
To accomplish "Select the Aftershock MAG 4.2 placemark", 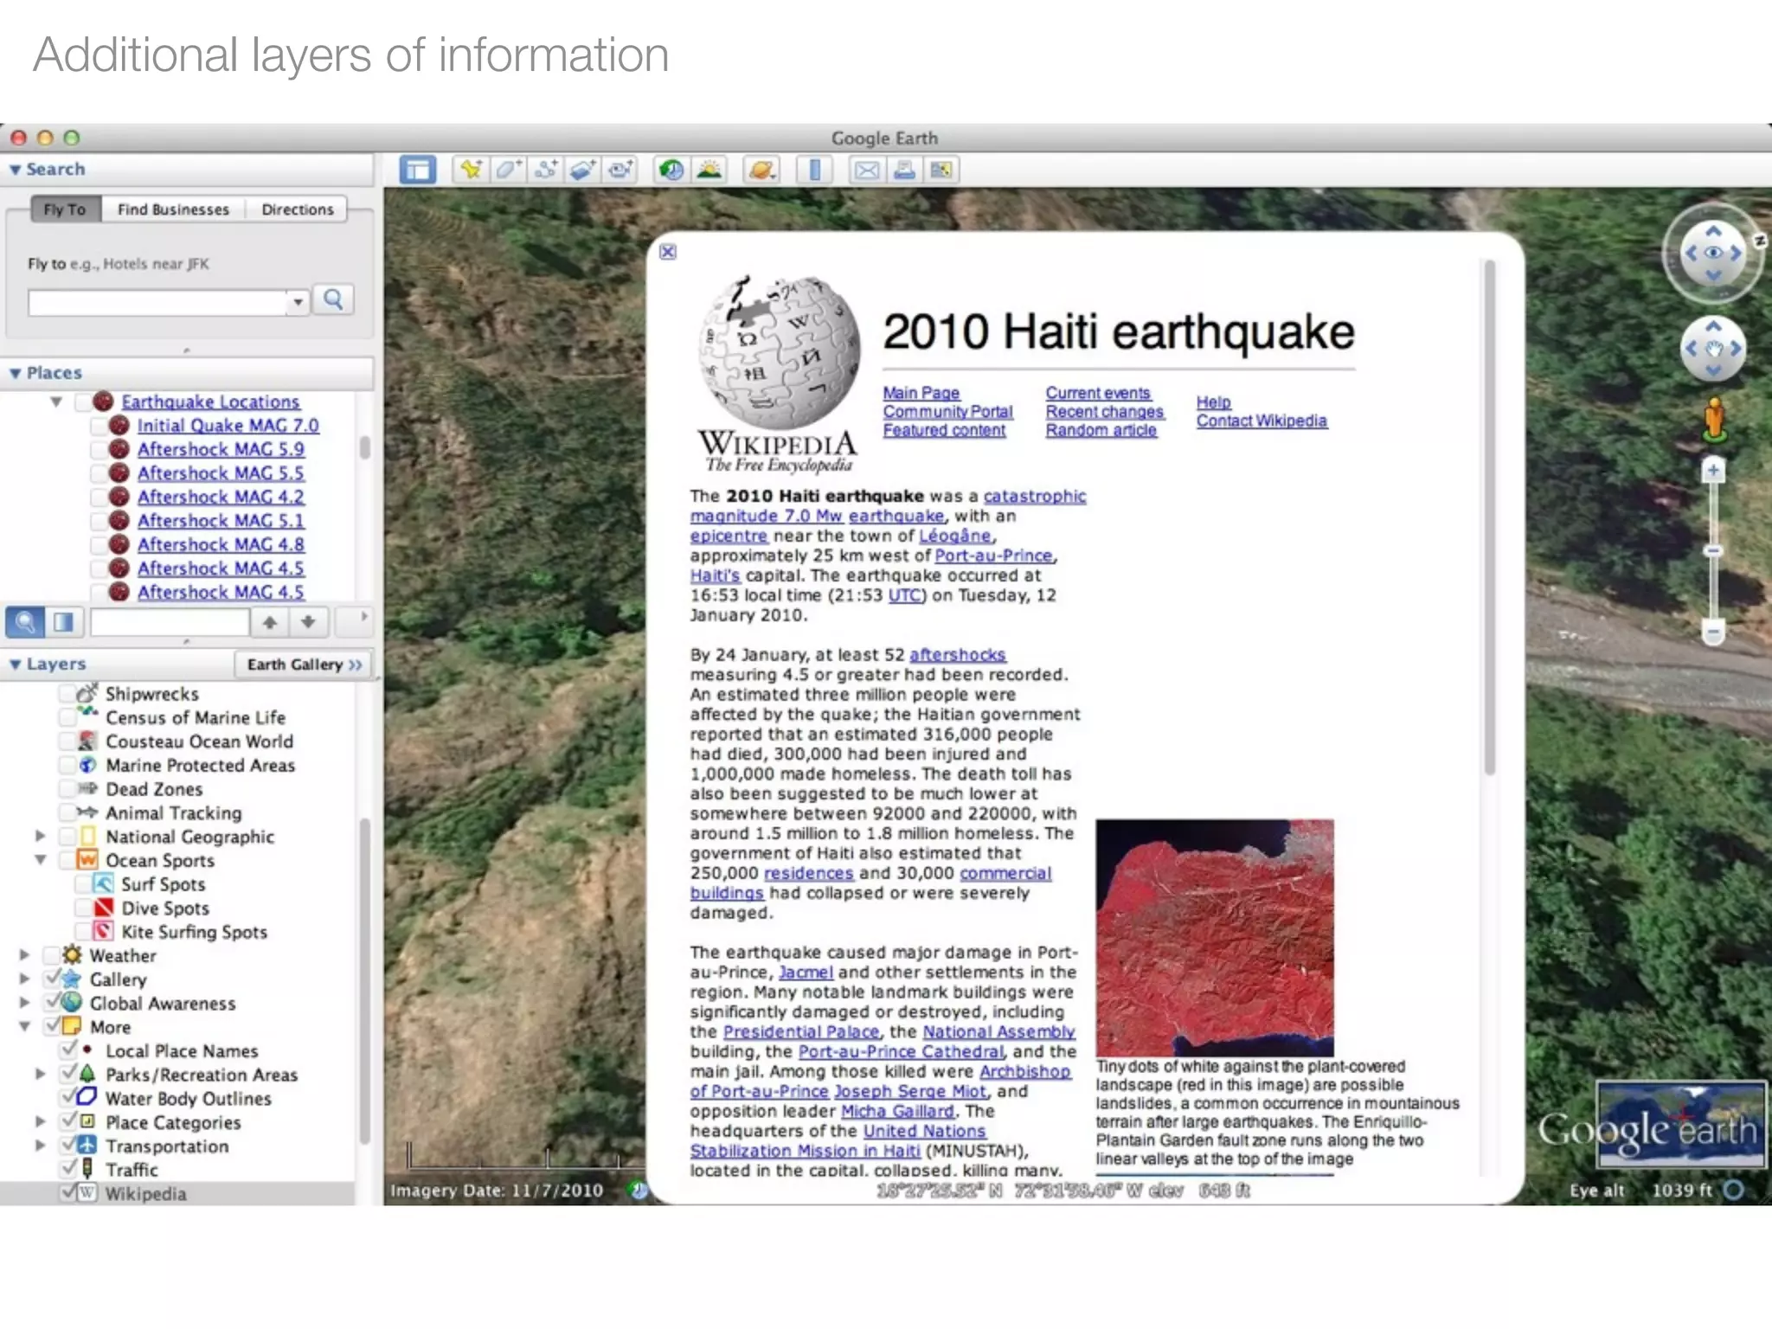I will pyautogui.click(x=221, y=497).
